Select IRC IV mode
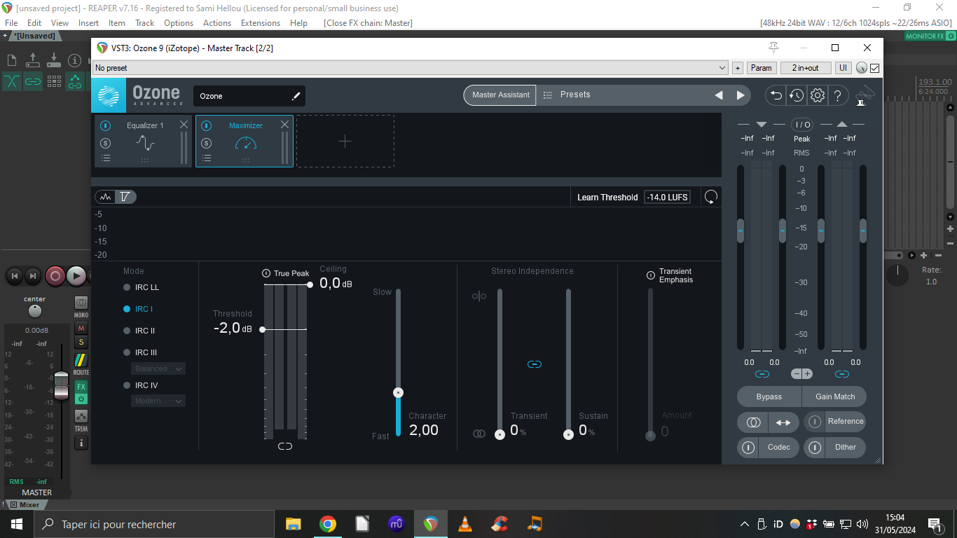Viewport: 957px width, 538px height. click(141, 385)
